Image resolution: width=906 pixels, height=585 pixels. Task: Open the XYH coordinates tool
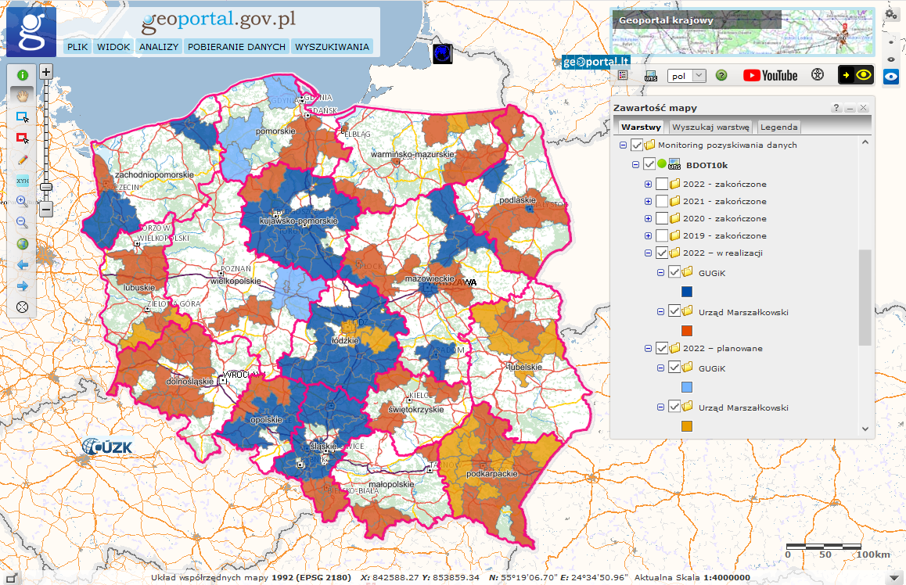coord(23,181)
